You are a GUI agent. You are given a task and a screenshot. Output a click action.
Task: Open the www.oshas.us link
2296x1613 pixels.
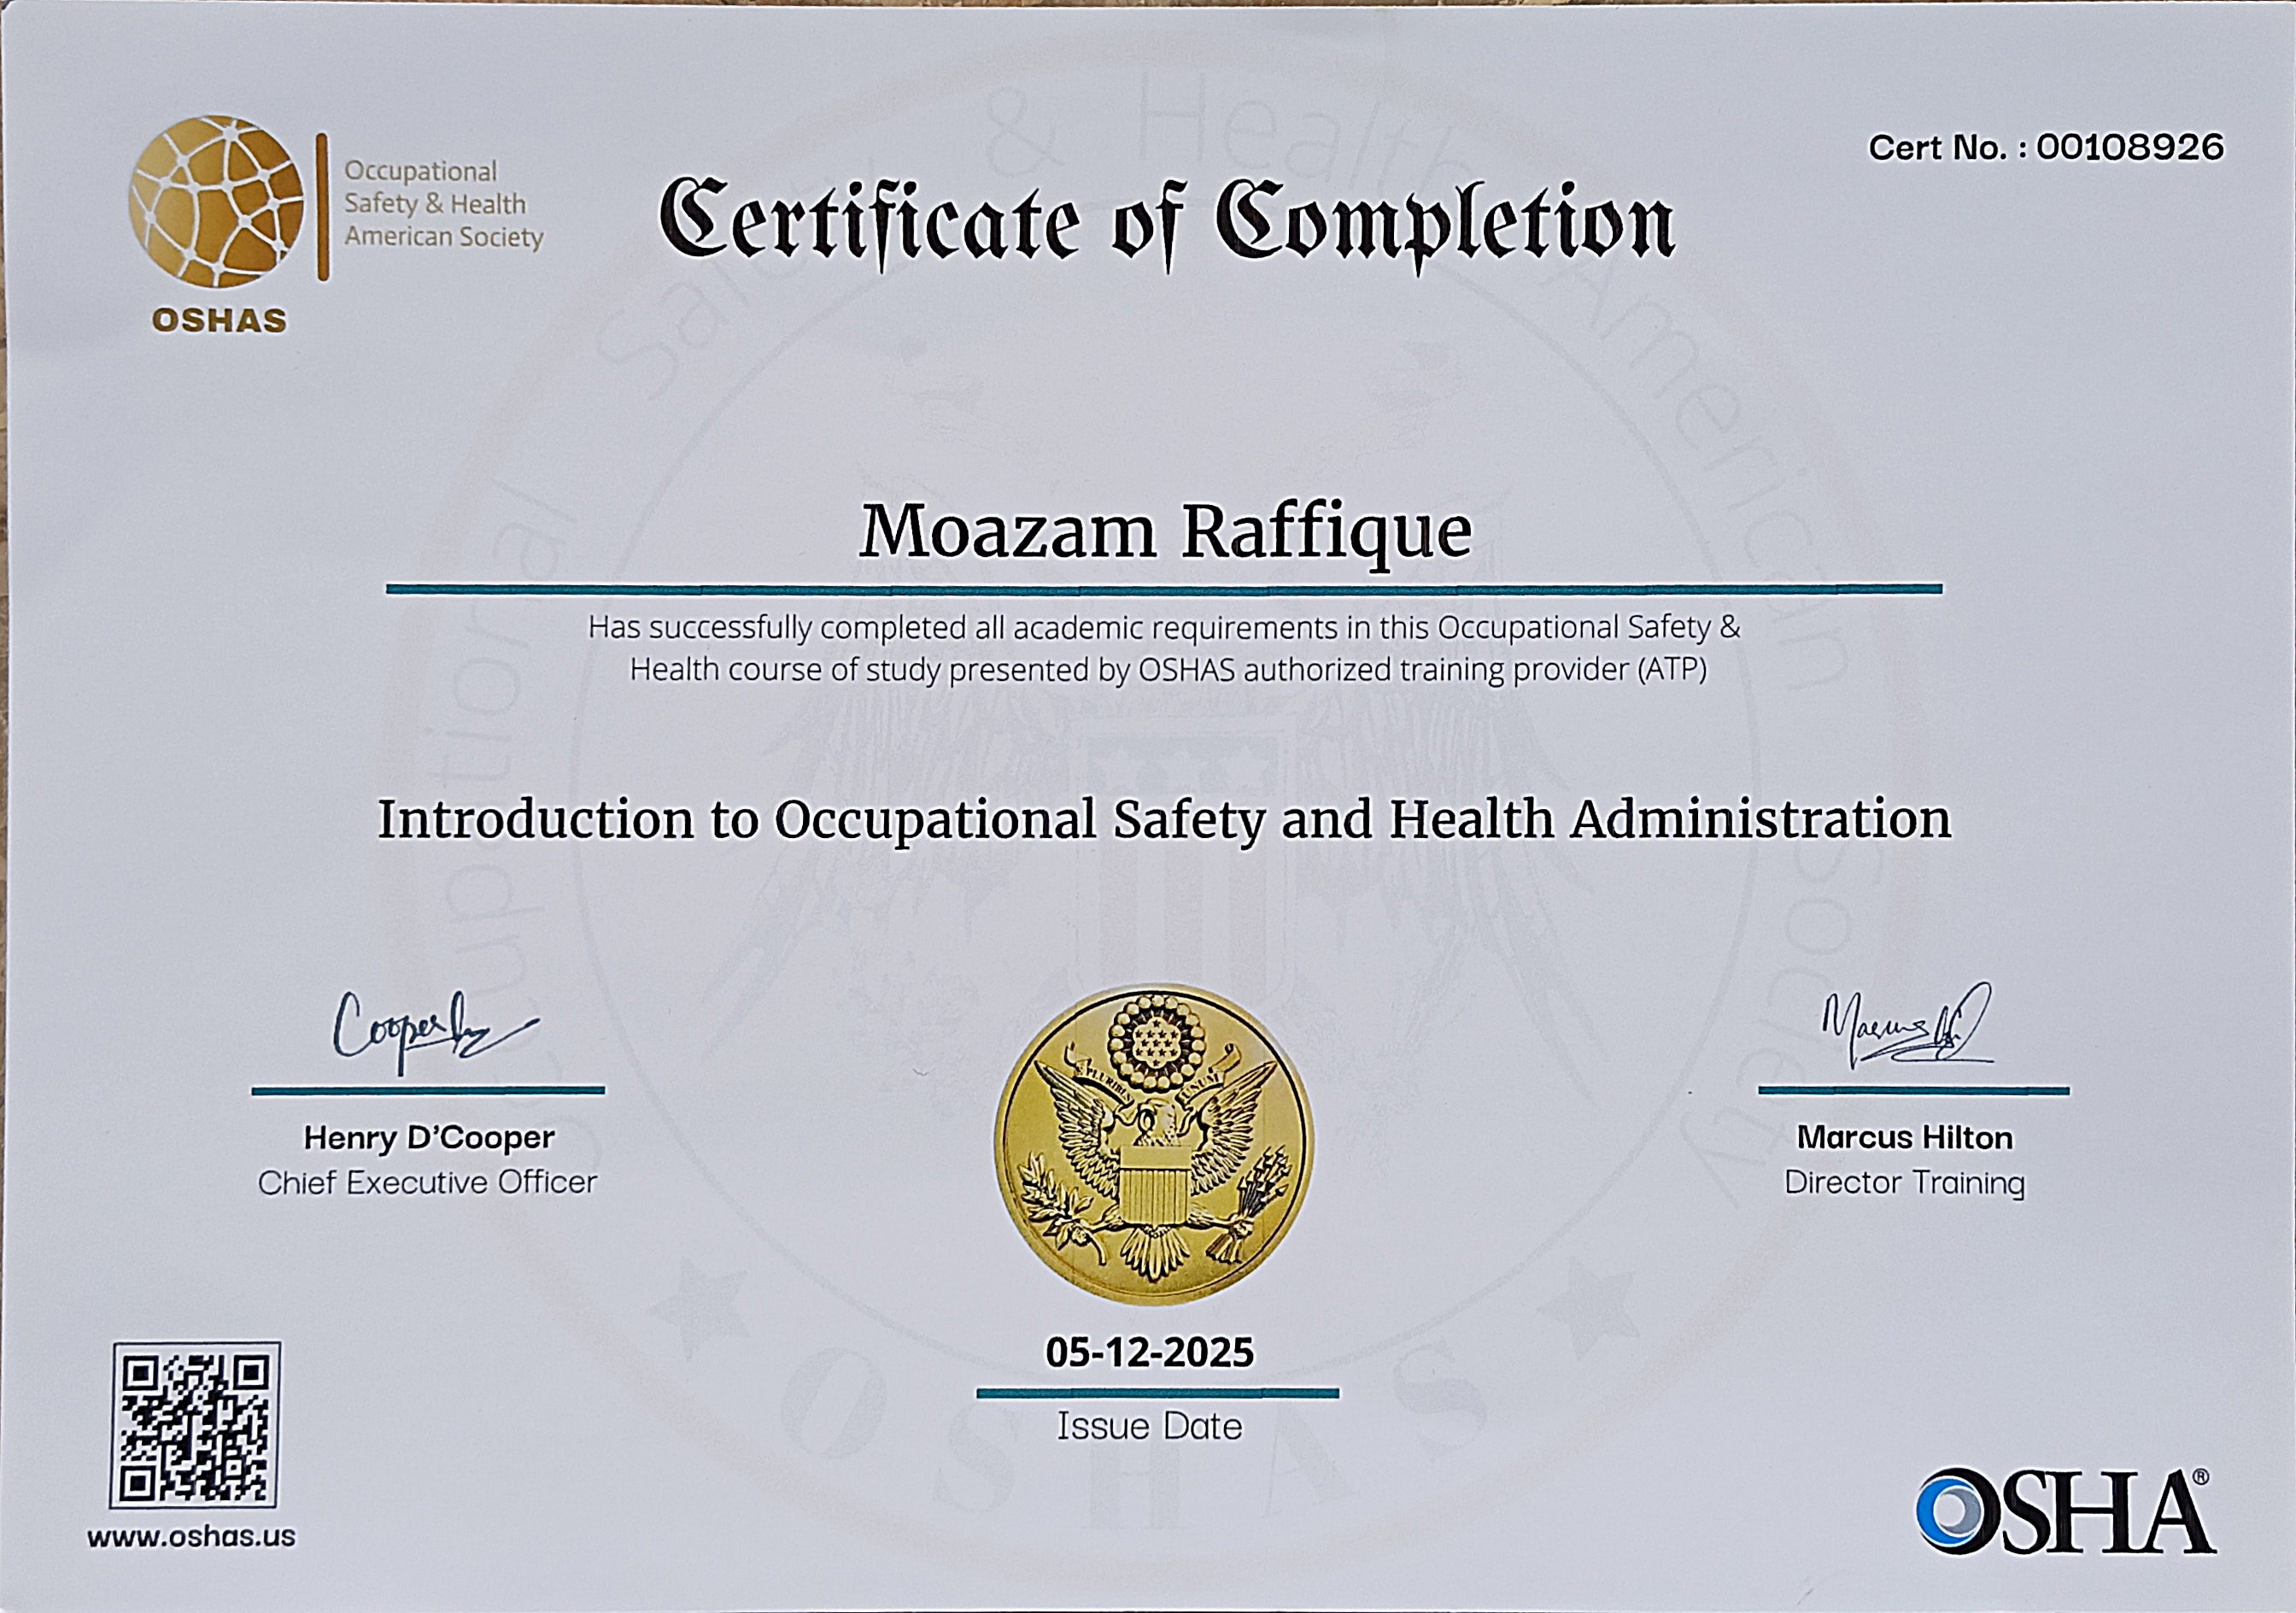click(x=191, y=1537)
